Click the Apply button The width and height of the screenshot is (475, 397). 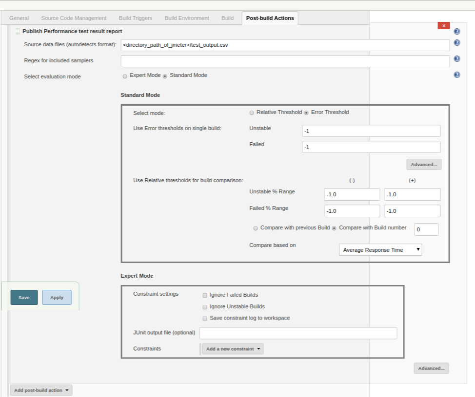coord(57,298)
